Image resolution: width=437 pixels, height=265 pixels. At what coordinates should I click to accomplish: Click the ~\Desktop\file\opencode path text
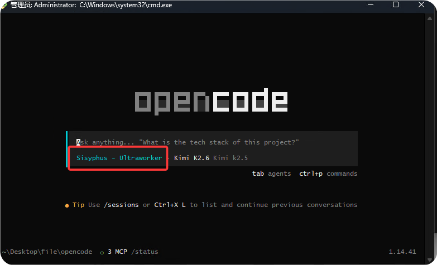tap(47, 252)
